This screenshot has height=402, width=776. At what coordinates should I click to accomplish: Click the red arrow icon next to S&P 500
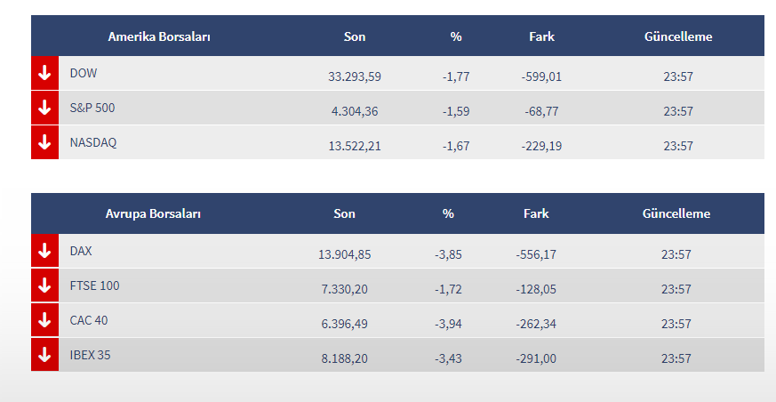tap(44, 109)
